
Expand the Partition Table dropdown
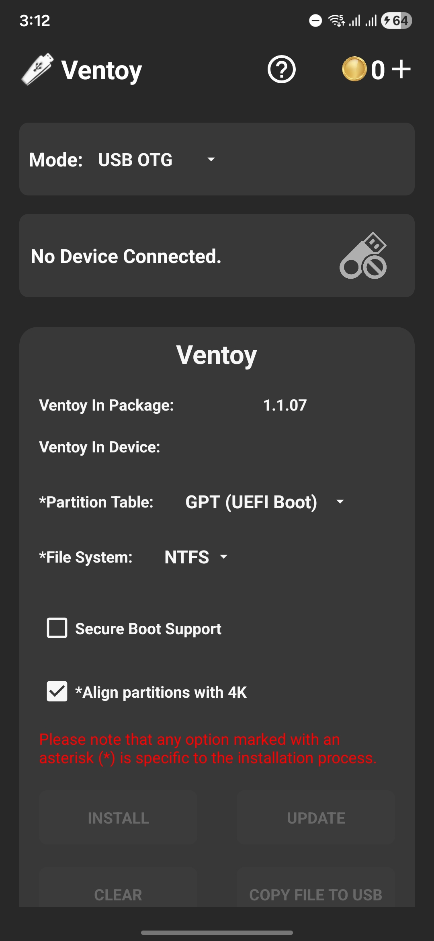[264, 502]
